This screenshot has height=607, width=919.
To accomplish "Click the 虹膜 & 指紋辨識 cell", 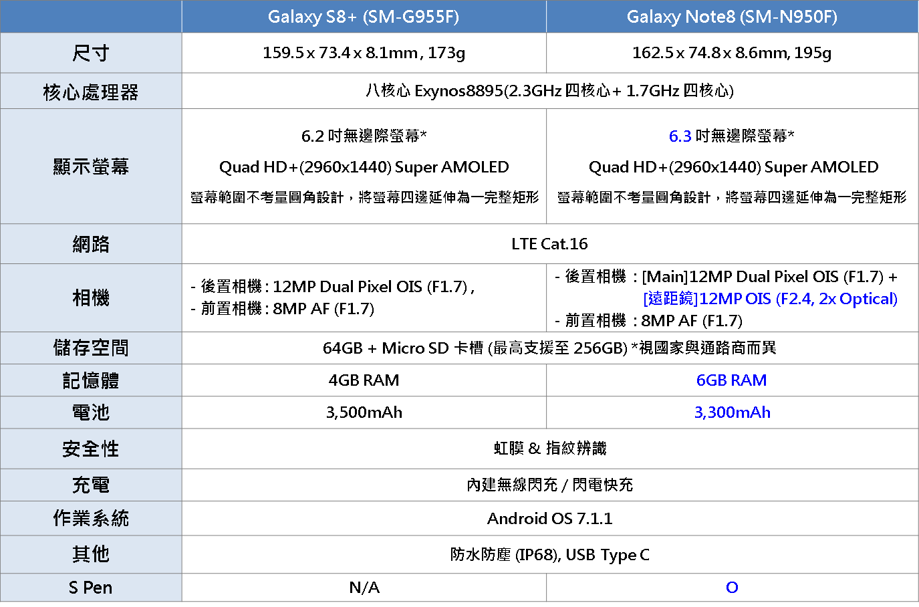I will point(549,449).
